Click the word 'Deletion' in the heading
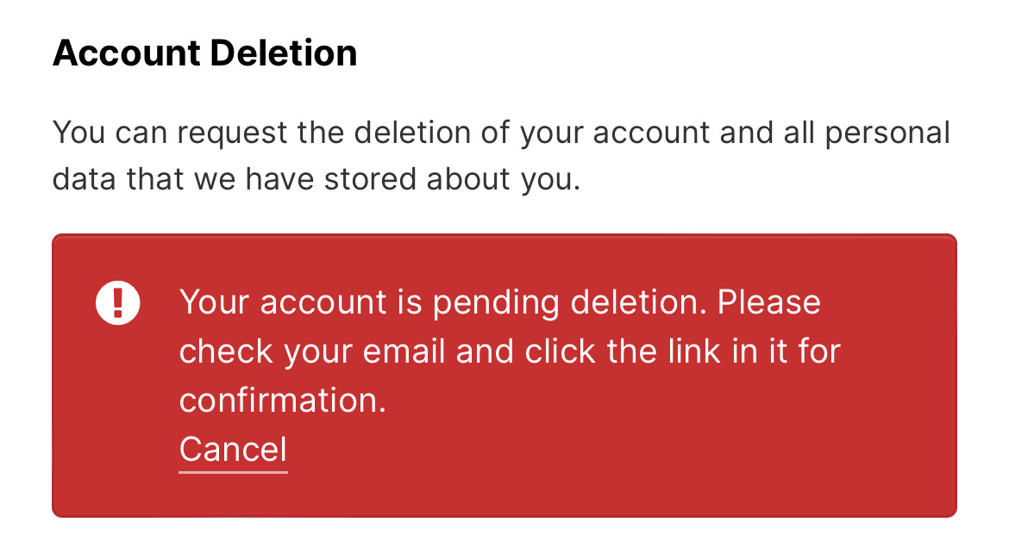1009x547 pixels. 283,53
